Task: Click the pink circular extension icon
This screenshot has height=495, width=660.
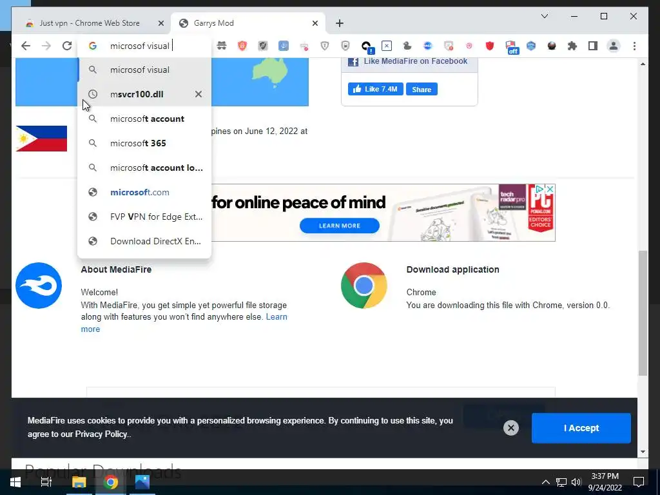Action: [x=469, y=46]
